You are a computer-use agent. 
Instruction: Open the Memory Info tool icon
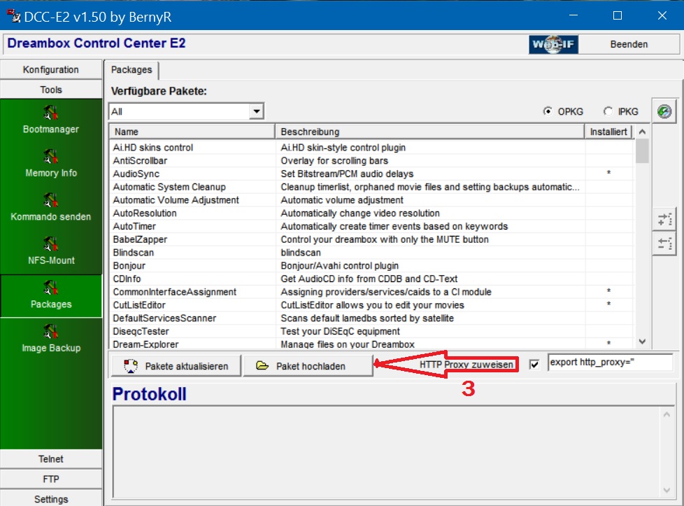(x=50, y=156)
